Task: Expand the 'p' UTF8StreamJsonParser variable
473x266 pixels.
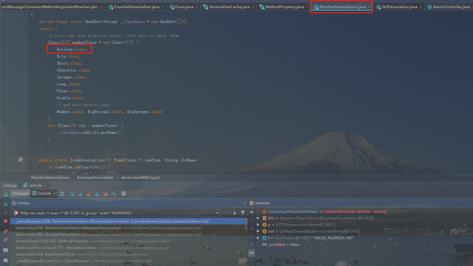Action: tap(258, 224)
